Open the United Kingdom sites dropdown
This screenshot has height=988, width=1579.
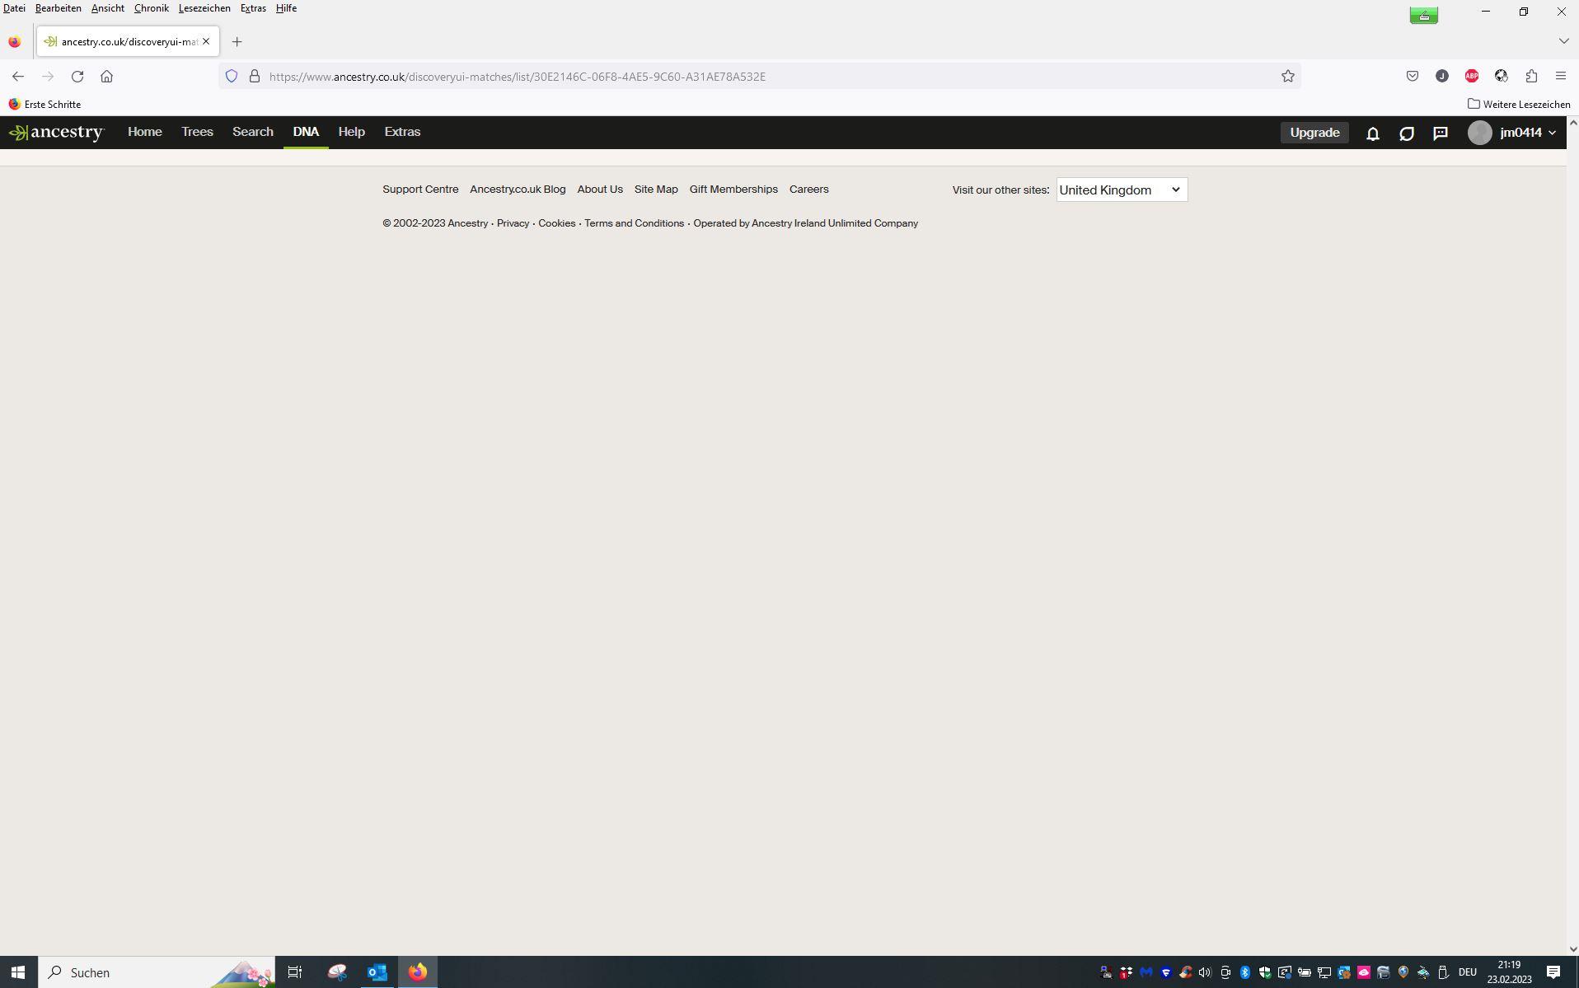(x=1120, y=190)
